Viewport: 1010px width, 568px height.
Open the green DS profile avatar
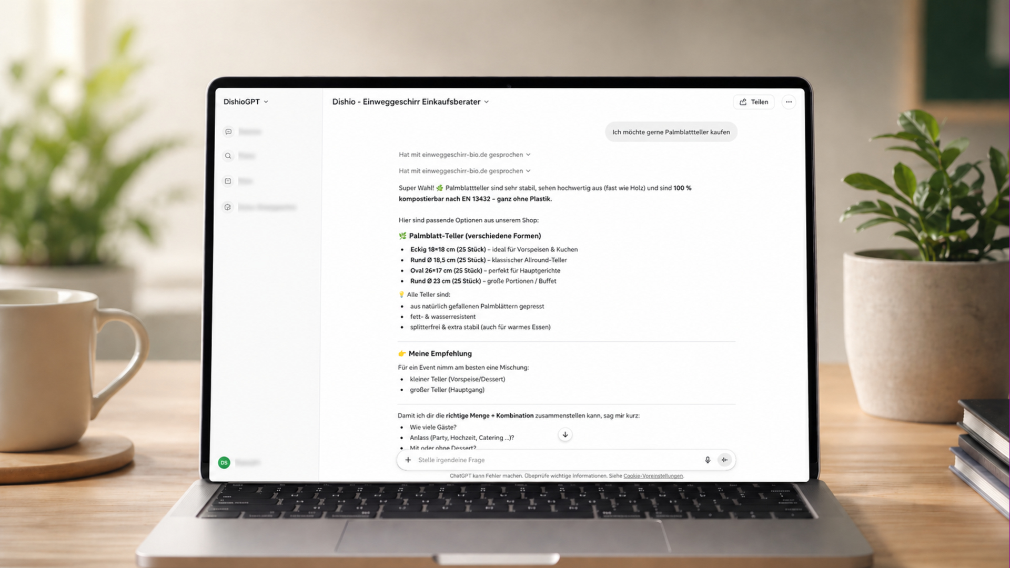tap(224, 463)
